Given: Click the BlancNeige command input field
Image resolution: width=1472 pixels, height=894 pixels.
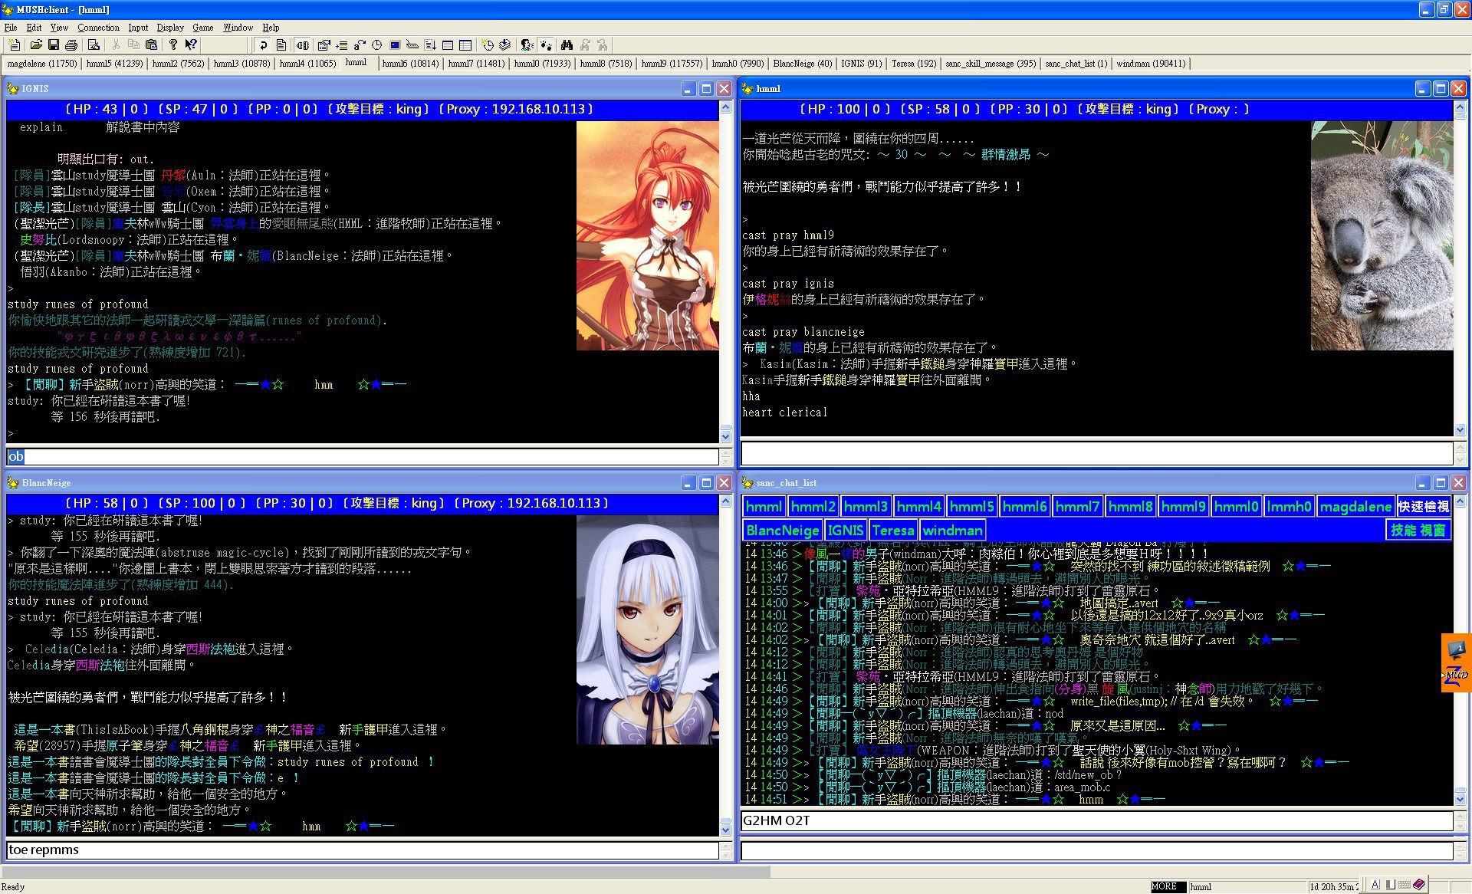Looking at the screenshot, I should [x=360, y=850].
